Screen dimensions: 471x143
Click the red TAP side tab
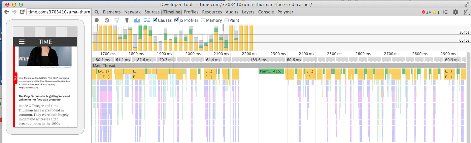click(15, 78)
